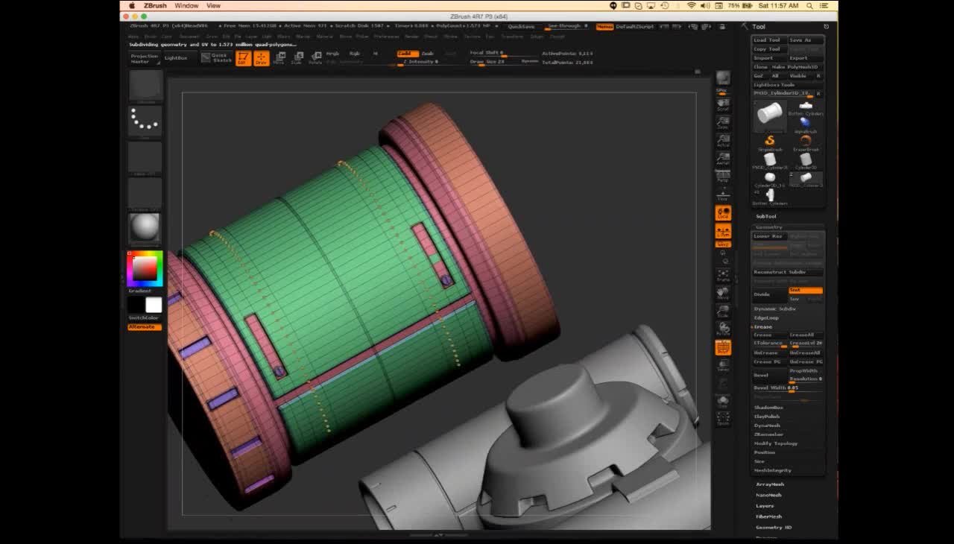Click the right-shelf Rotate view icon
Viewport: 954px width, 544px height.
723,329
